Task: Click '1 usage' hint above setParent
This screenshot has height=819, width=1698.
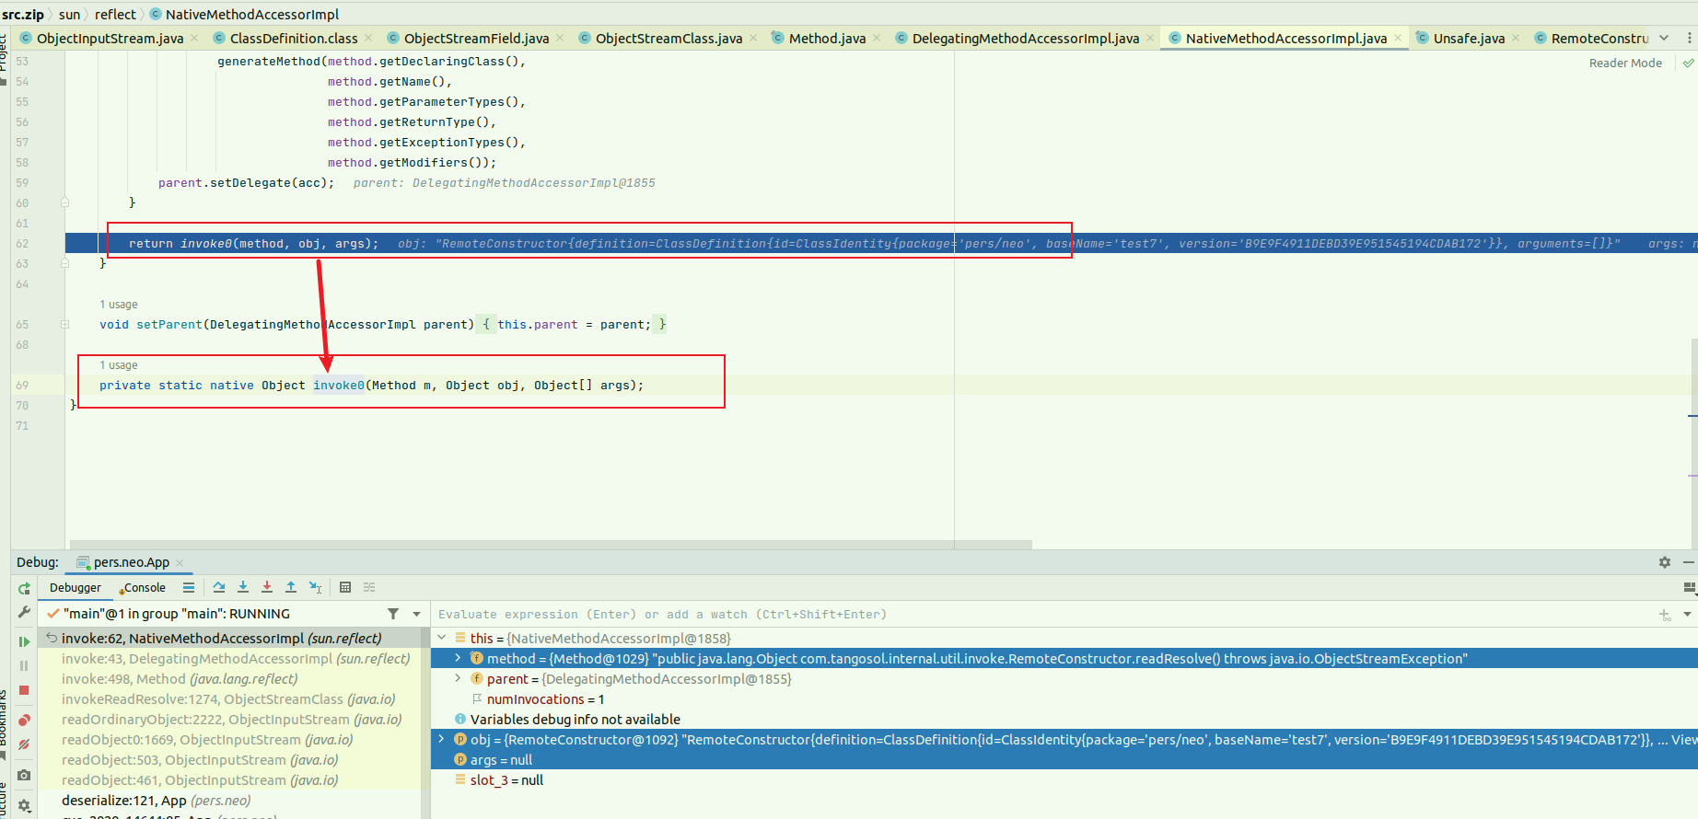Action: (x=119, y=305)
